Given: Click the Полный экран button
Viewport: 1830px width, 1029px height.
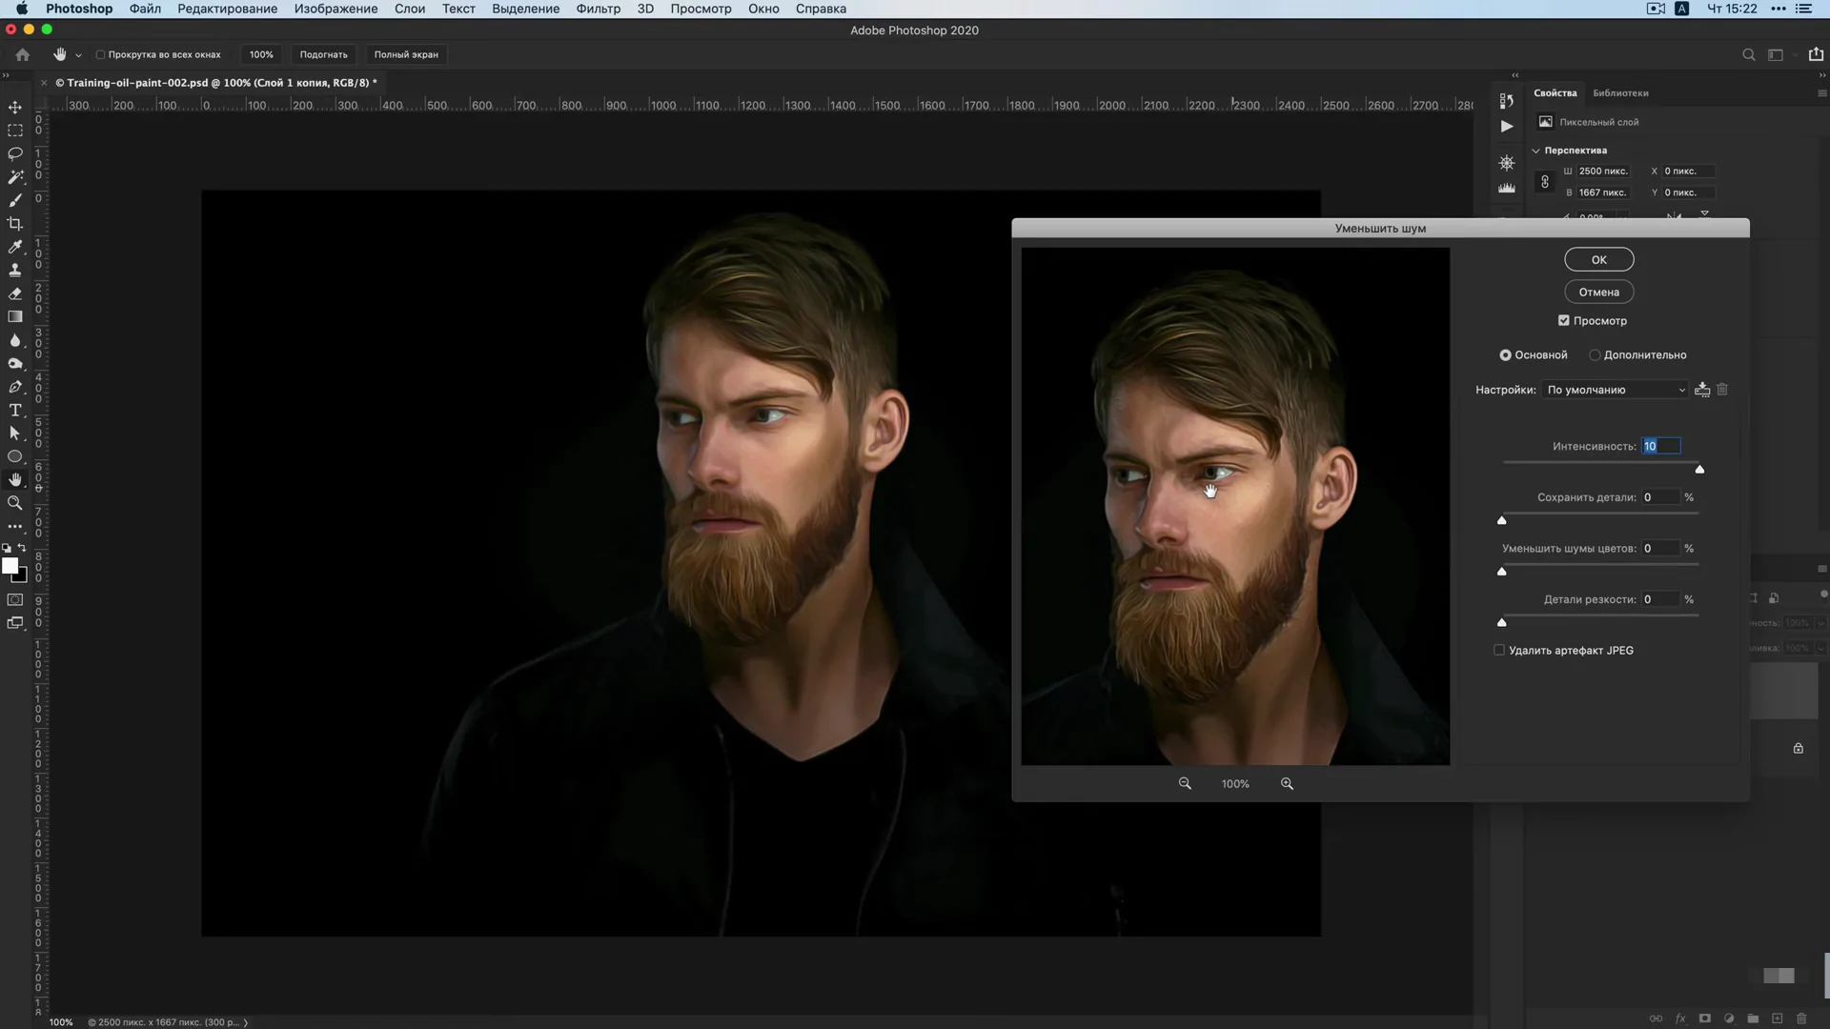Looking at the screenshot, I should click(x=406, y=54).
